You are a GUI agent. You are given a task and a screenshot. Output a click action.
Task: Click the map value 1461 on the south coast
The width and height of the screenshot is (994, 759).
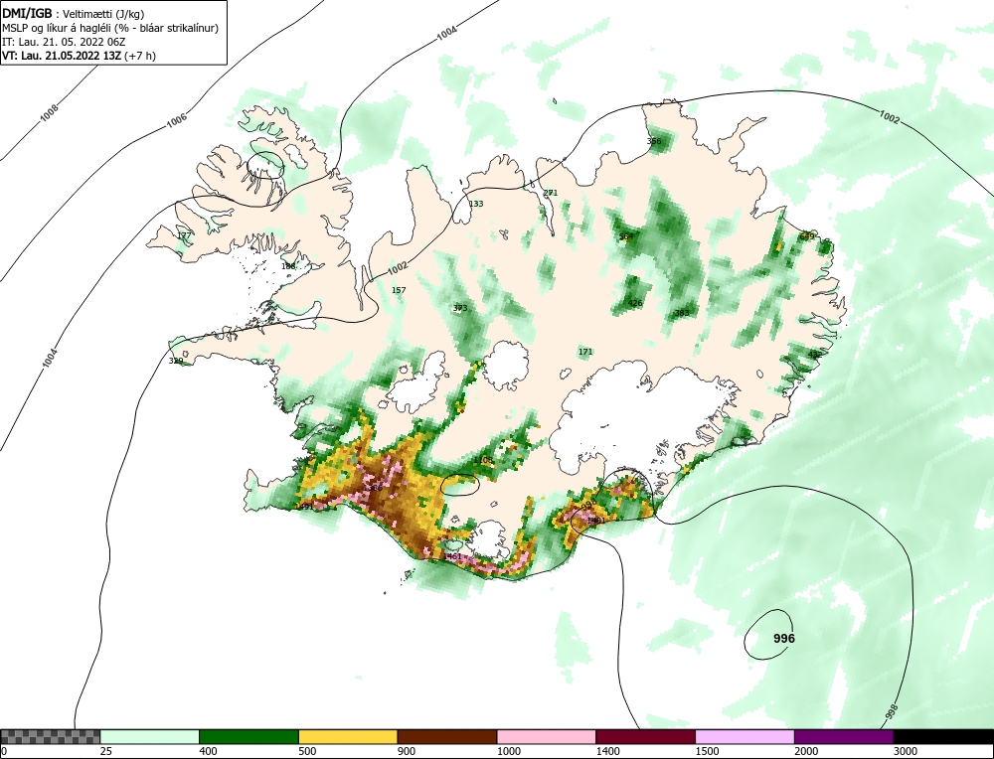click(x=452, y=555)
